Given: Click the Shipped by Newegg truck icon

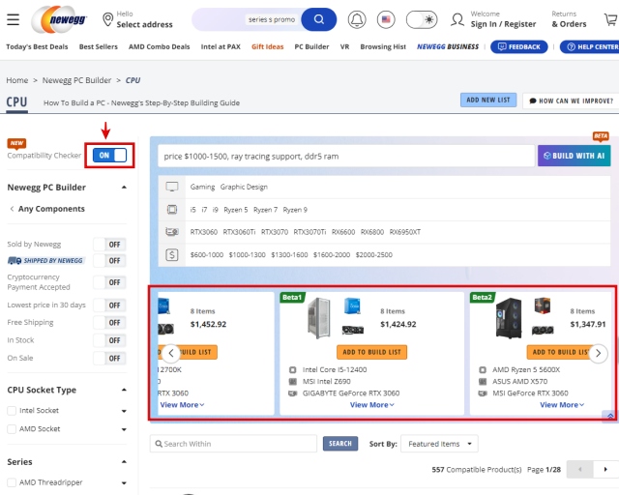Looking at the screenshot, I should tap(15, 260).
